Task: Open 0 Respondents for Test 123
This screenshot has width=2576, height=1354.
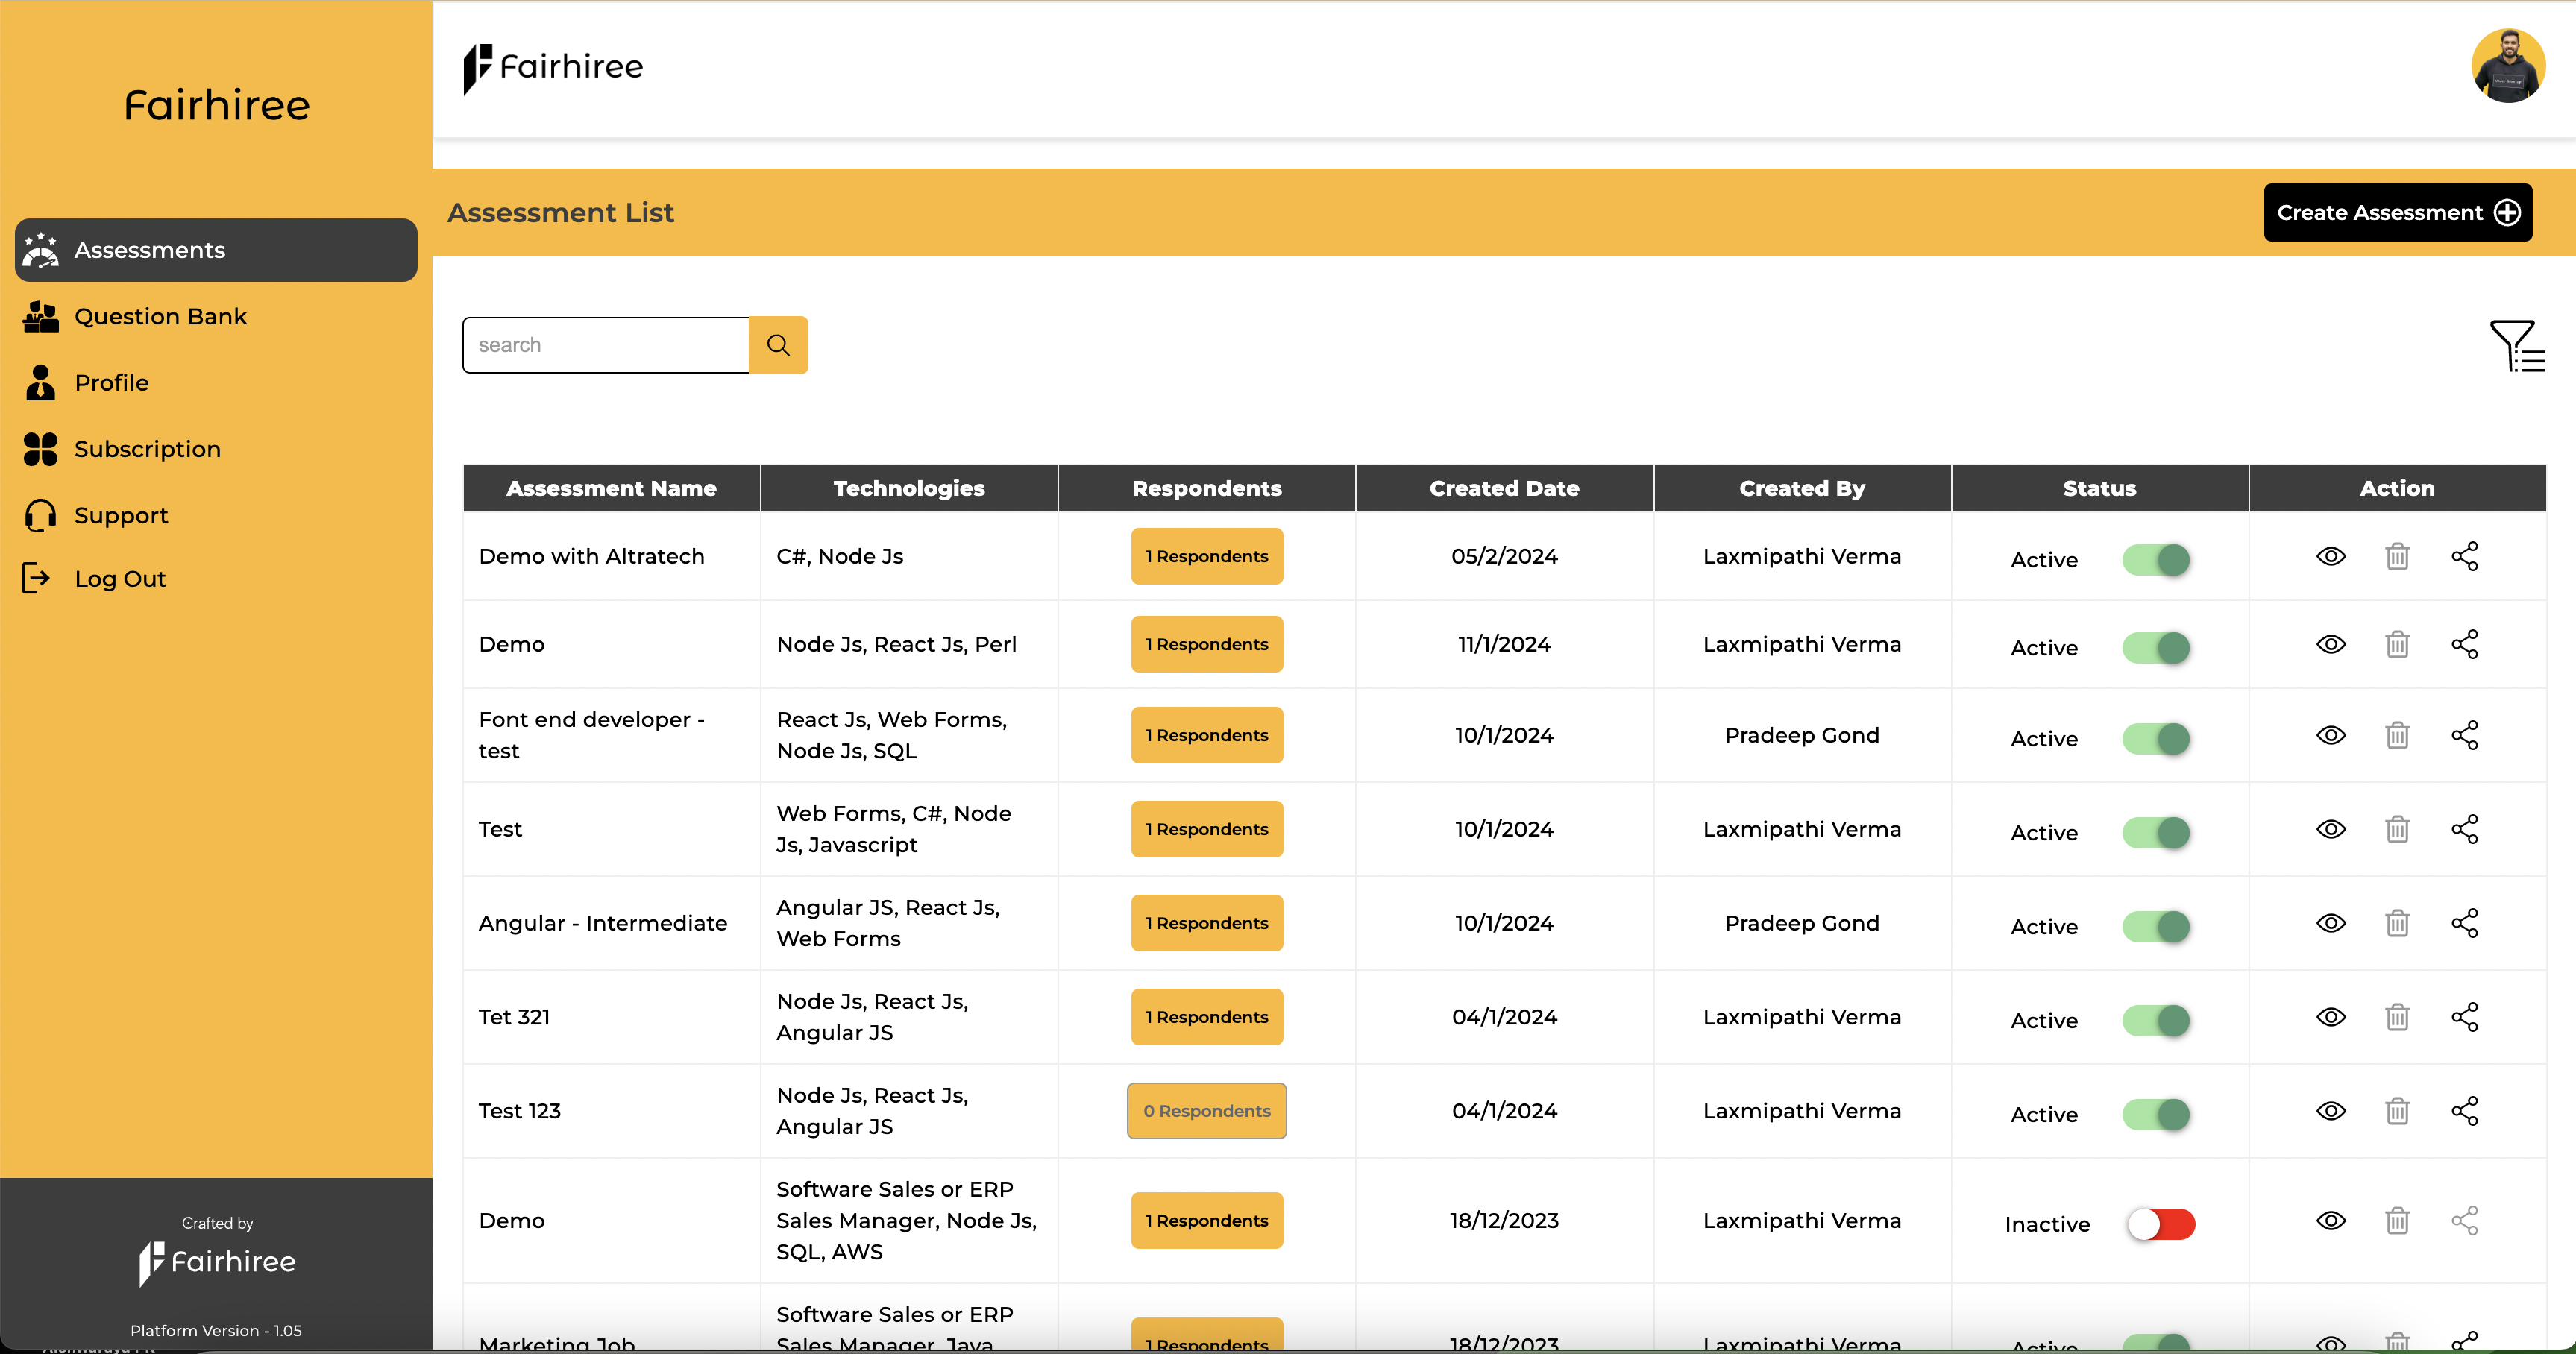Action: 1206,1111
